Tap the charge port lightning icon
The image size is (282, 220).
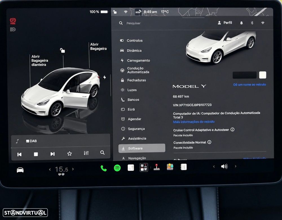pos(105,77)
